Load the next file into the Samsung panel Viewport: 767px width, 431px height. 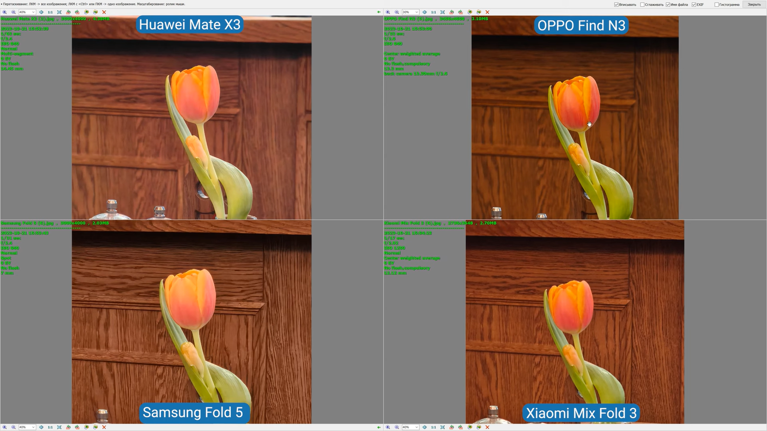[x=95, y=427]
